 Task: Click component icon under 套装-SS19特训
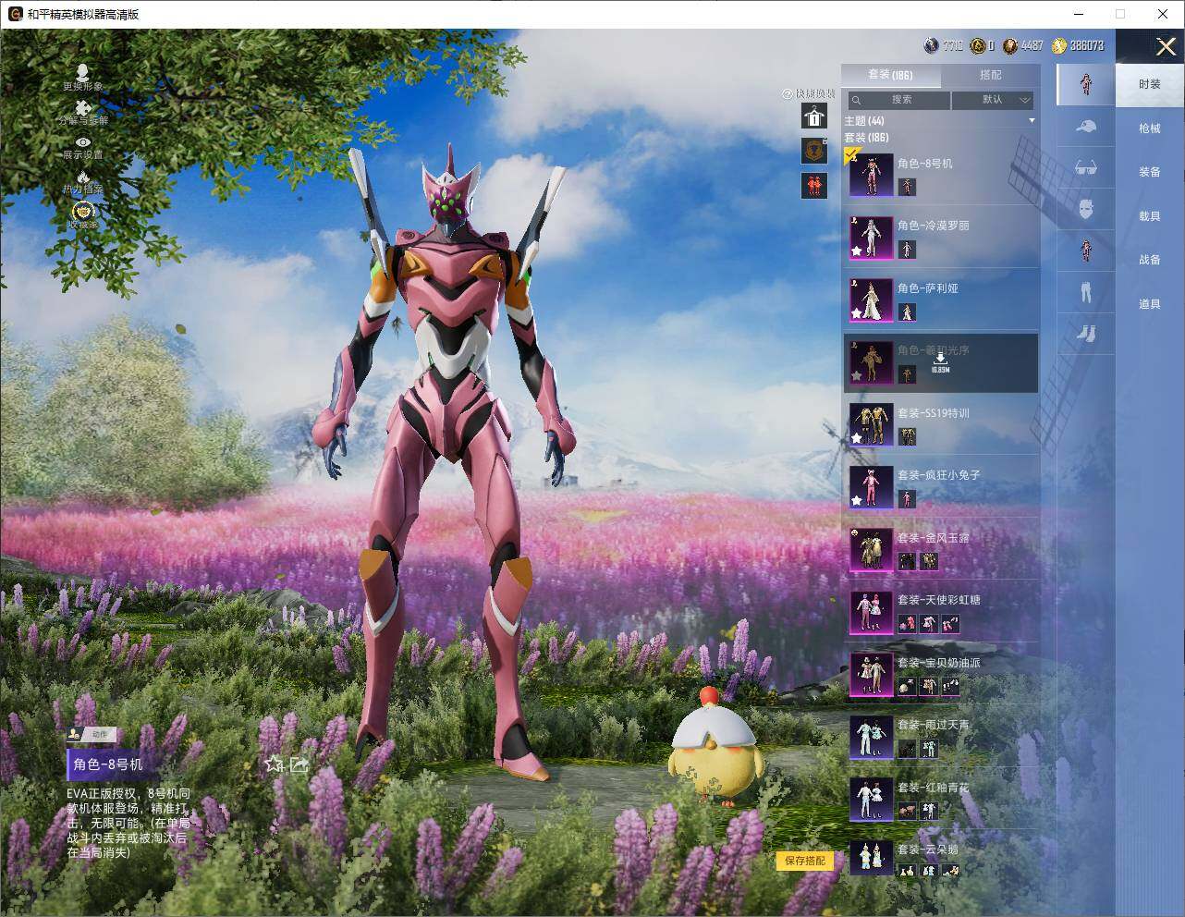pos(907,436)
